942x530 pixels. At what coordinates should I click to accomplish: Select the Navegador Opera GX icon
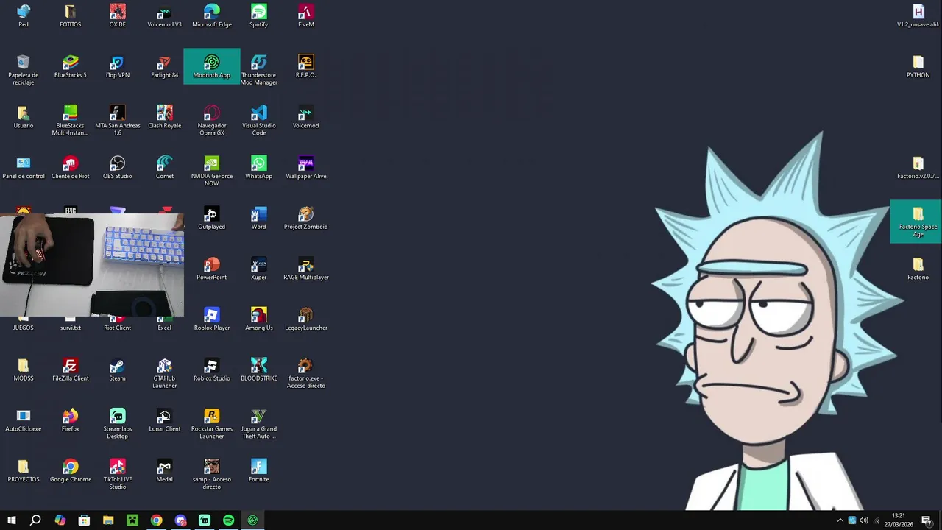(212, 121)
